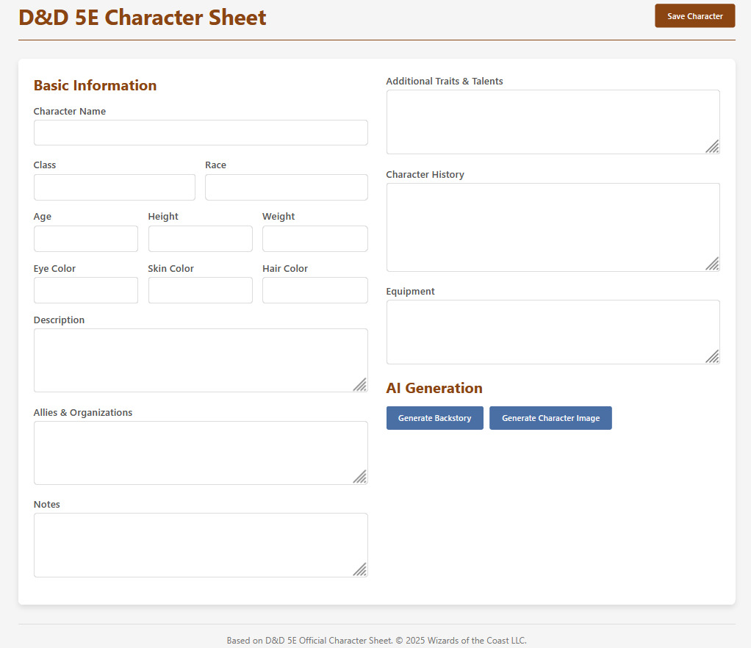Click Generate Character Image button
The image size is (751, 648).
click(x=550, y=418)
